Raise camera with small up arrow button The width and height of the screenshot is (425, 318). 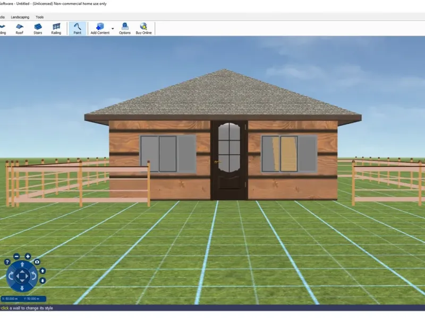(42, 271)
